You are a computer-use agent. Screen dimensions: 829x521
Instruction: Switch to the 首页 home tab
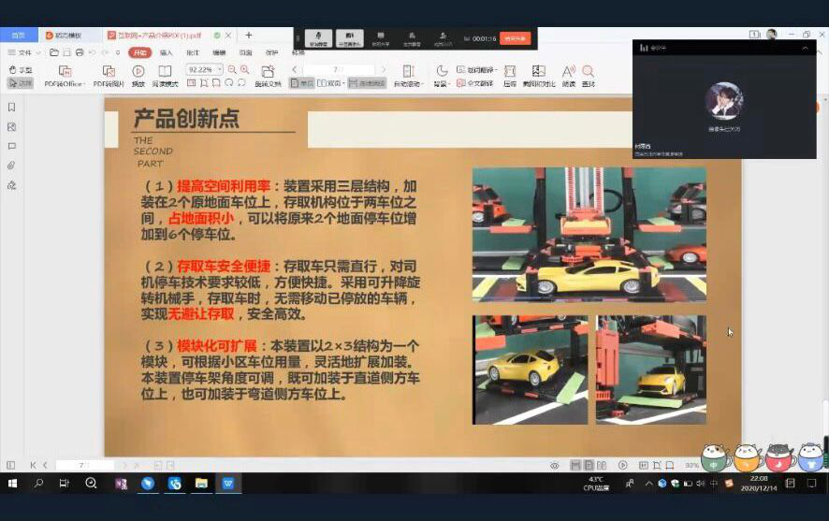click(19, 36)
